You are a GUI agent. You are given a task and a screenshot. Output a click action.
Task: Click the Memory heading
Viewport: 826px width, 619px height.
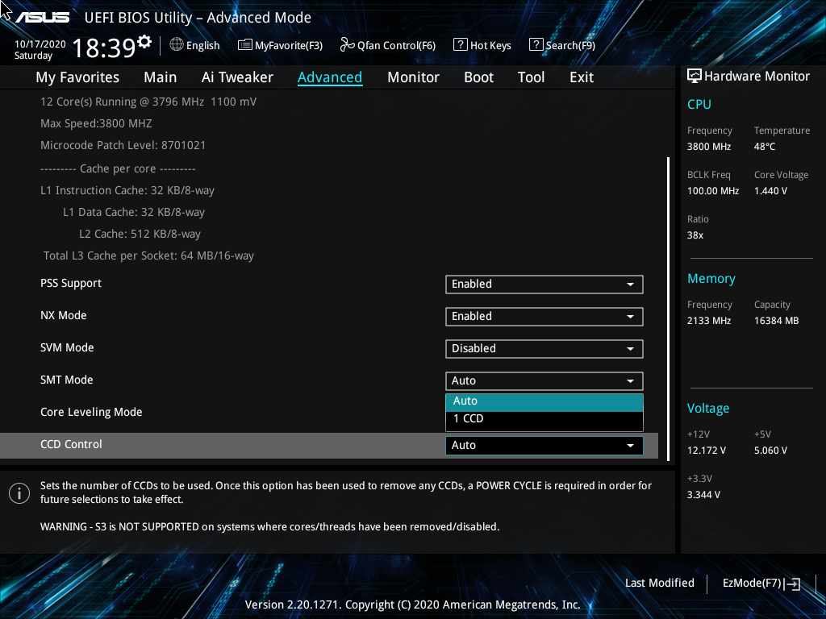click(711, 279)
